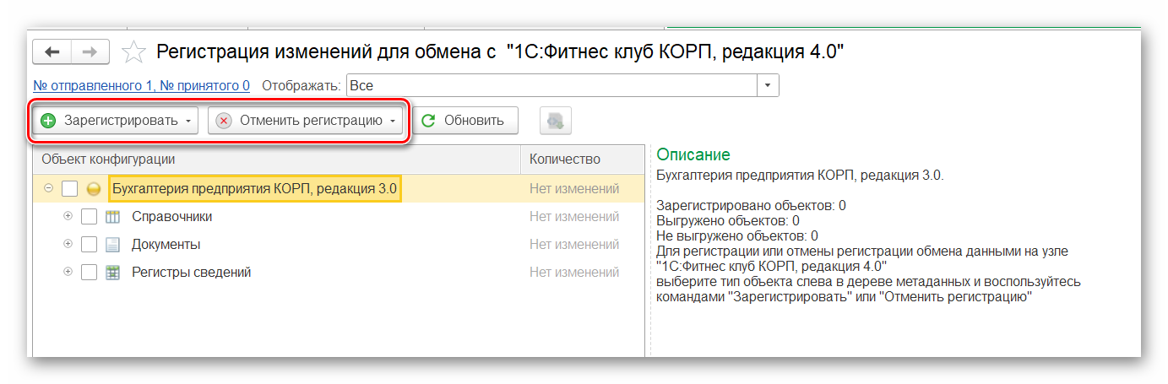This screenshot has width=1168, height=384.
Task: Click Нет изменений in the Регистры сведений row
Action: 574,273
